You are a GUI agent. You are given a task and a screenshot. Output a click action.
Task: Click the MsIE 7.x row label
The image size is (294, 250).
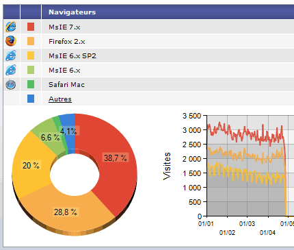coord(64,27)
